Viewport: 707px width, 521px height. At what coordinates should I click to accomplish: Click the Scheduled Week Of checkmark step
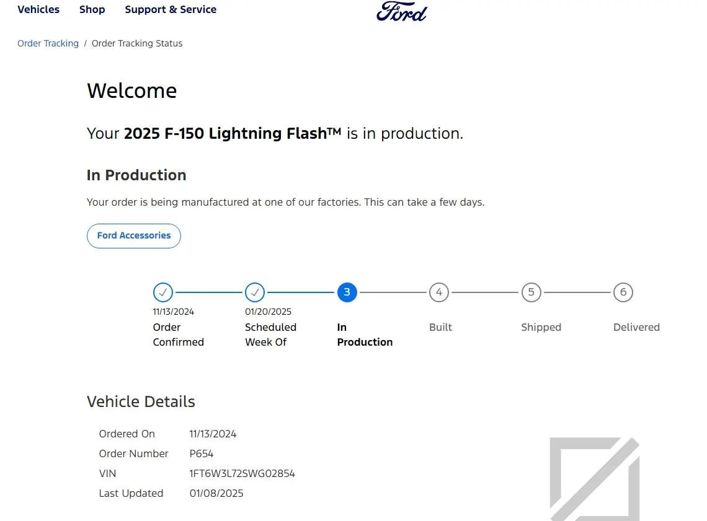(255, 292)
